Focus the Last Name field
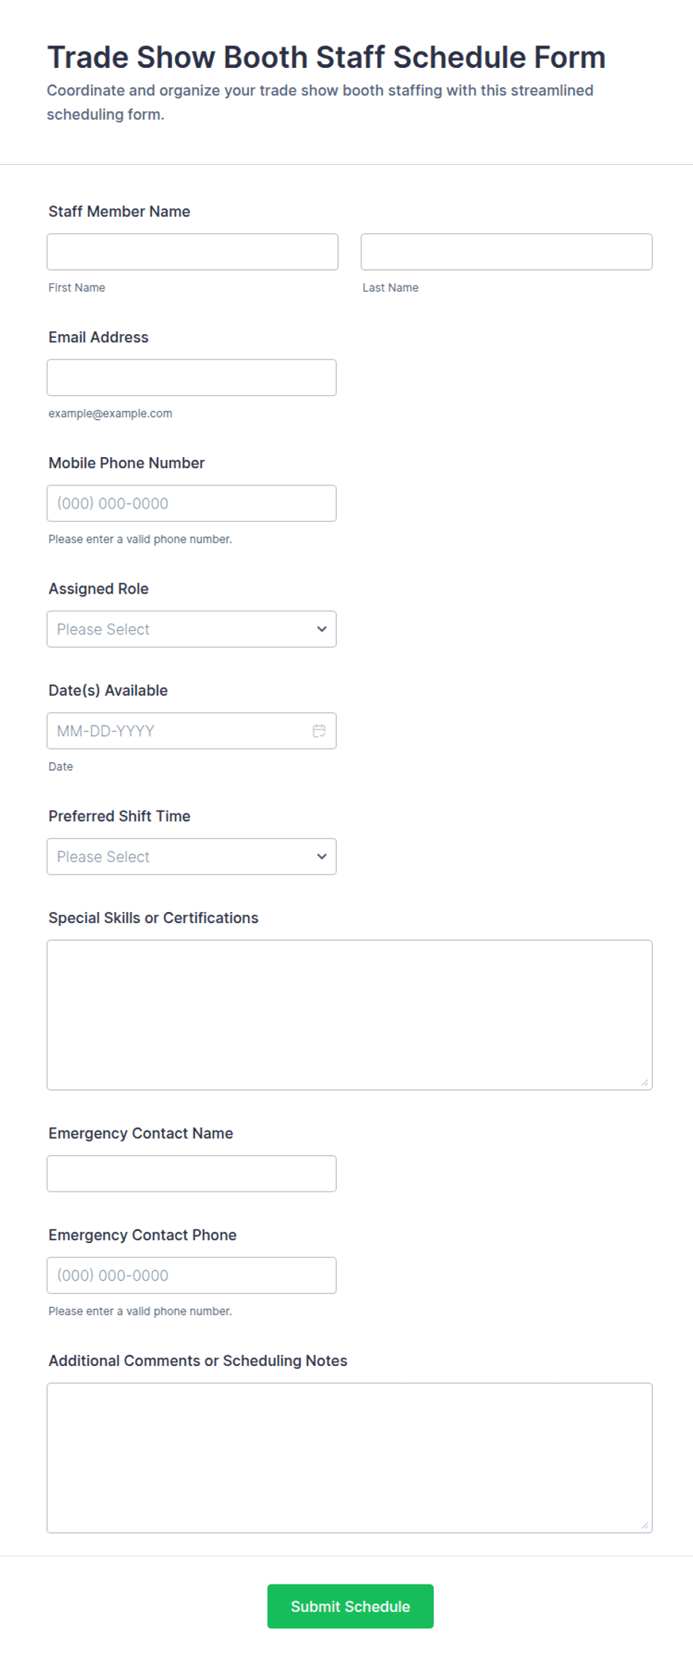 [x=507, y=252]
